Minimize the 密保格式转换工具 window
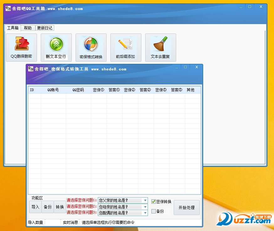274x231 pixels. pos(177,67)
